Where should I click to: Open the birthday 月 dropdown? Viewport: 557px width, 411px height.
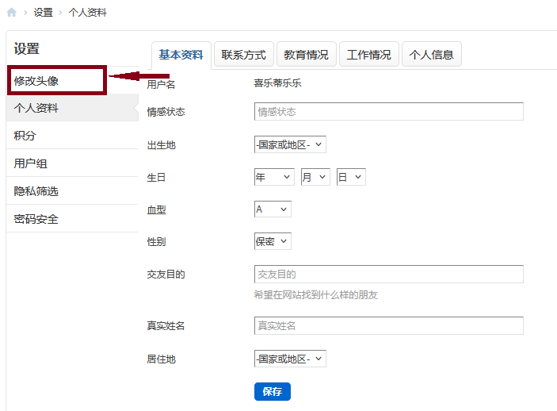(x=315, y=177)
